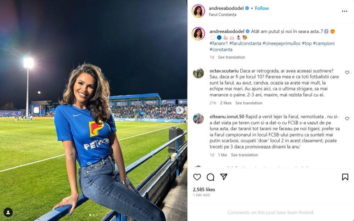Save the post with the bookmark icon

[x=345, y=177]
